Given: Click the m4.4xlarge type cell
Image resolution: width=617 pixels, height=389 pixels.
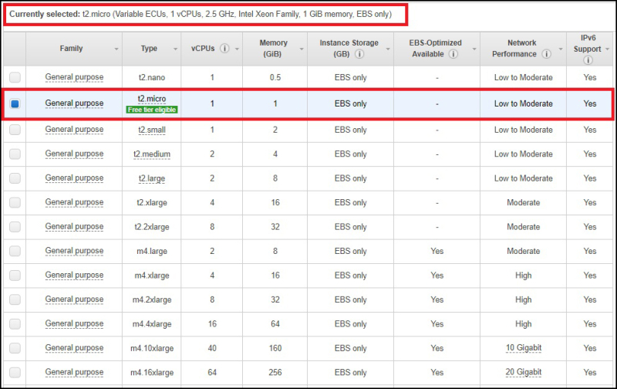Looking at the screenshot, I should coord(152,324).
